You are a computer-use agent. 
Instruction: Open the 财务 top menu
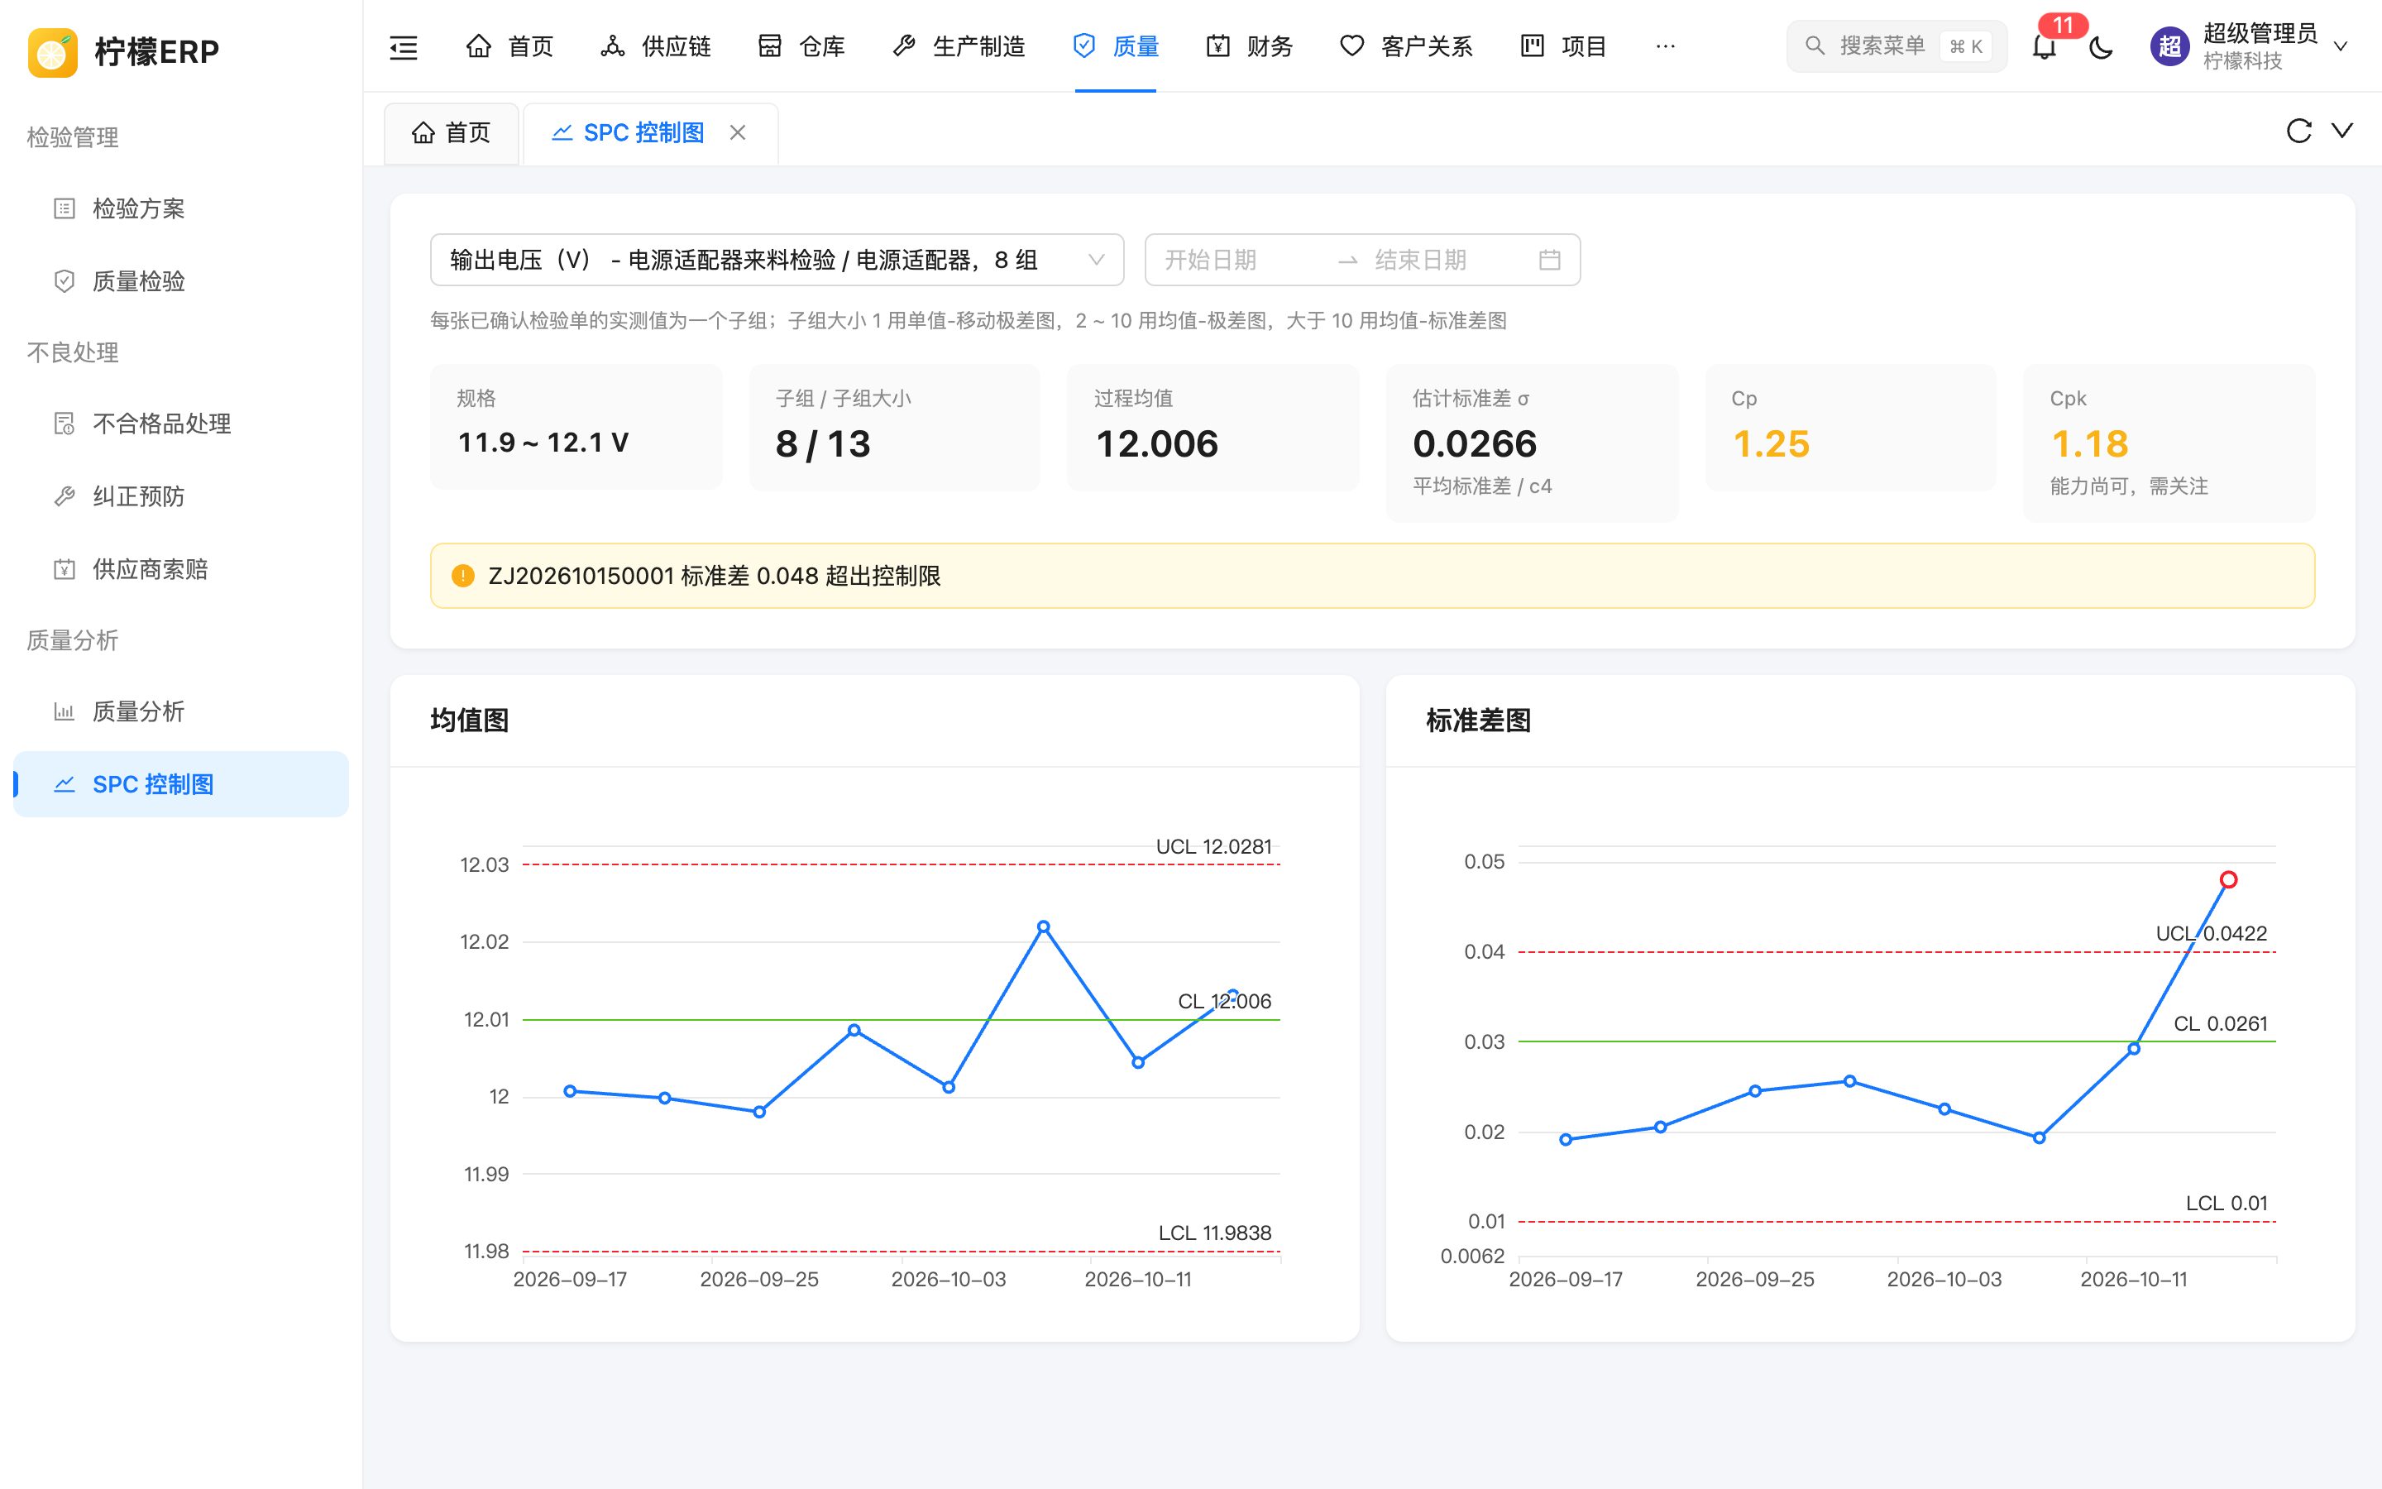click(x=1249, y=46)
